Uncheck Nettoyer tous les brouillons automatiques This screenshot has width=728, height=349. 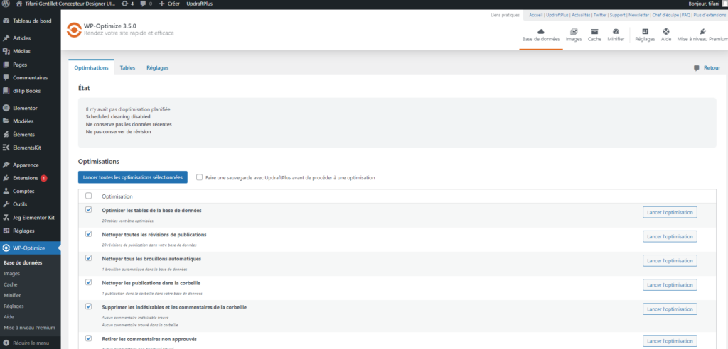pyautogui.click(x=88, y=258)
